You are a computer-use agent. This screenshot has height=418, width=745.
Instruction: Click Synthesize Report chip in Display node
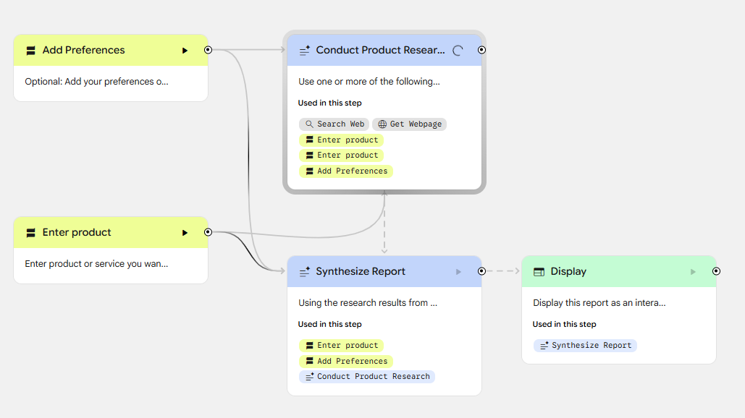tap(585, 346)
